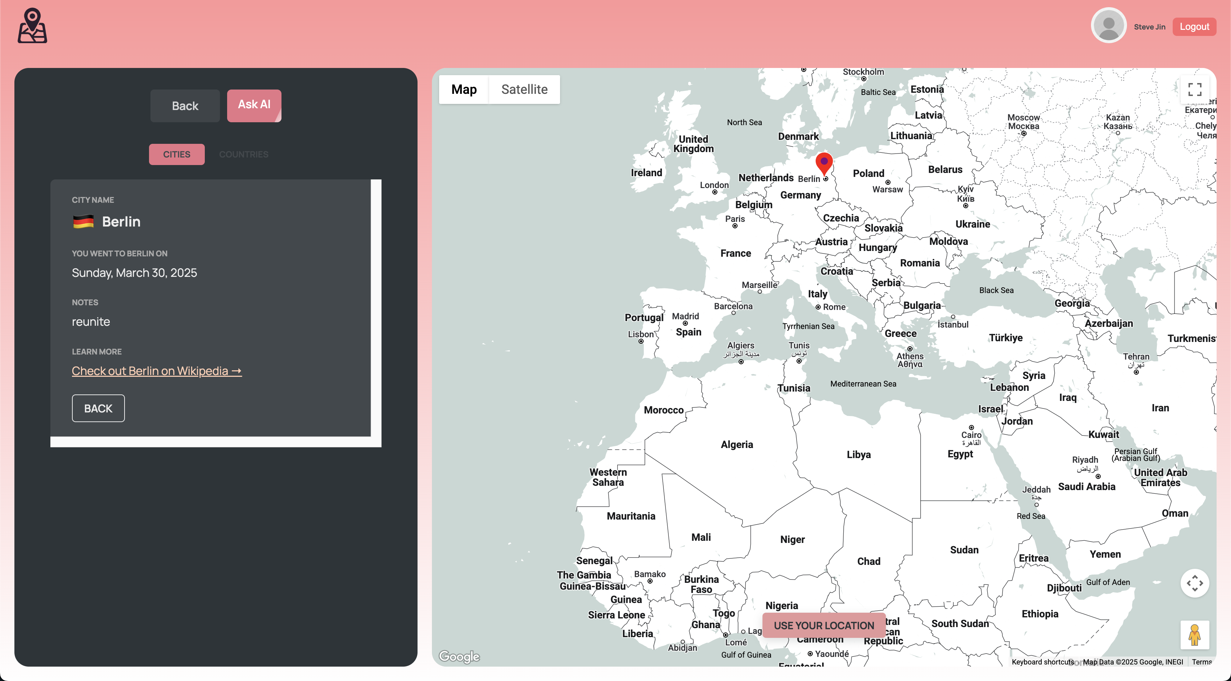Click the Street View pegman icon
Screen dimensions: 1231x681
click(x=1195, y=635)
